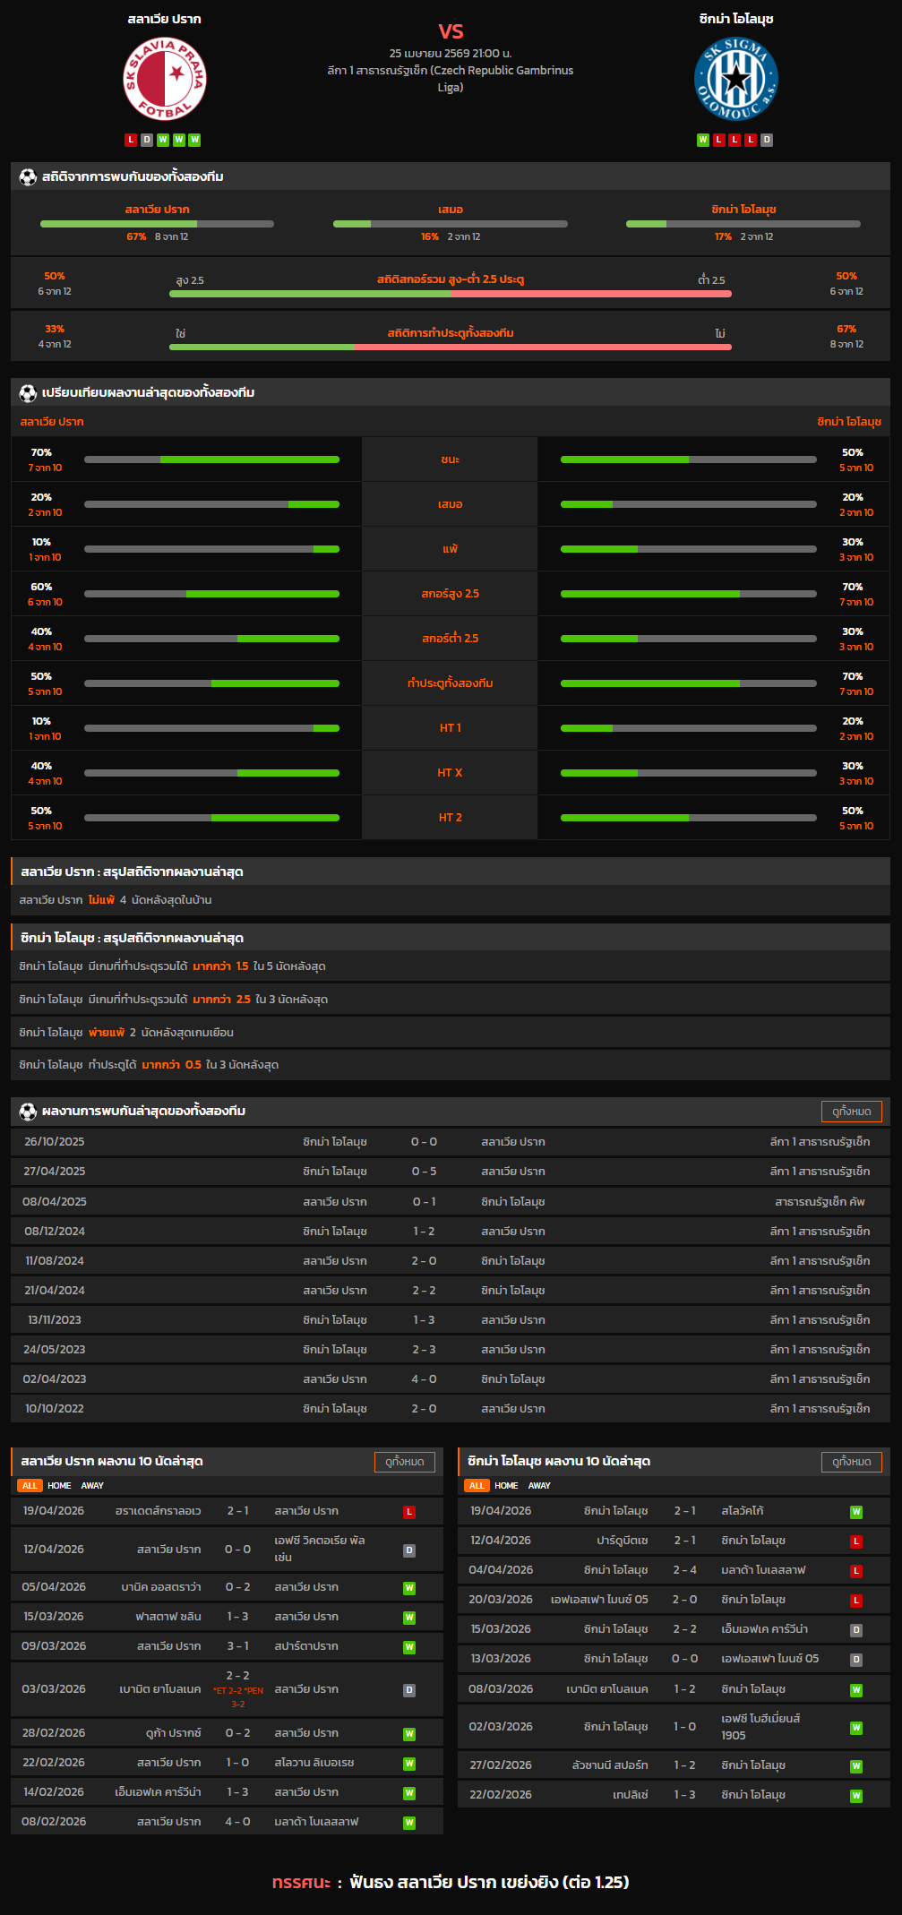
Task: Click the soccer ball icon beside recent form comparison
Action: point(28,393)
